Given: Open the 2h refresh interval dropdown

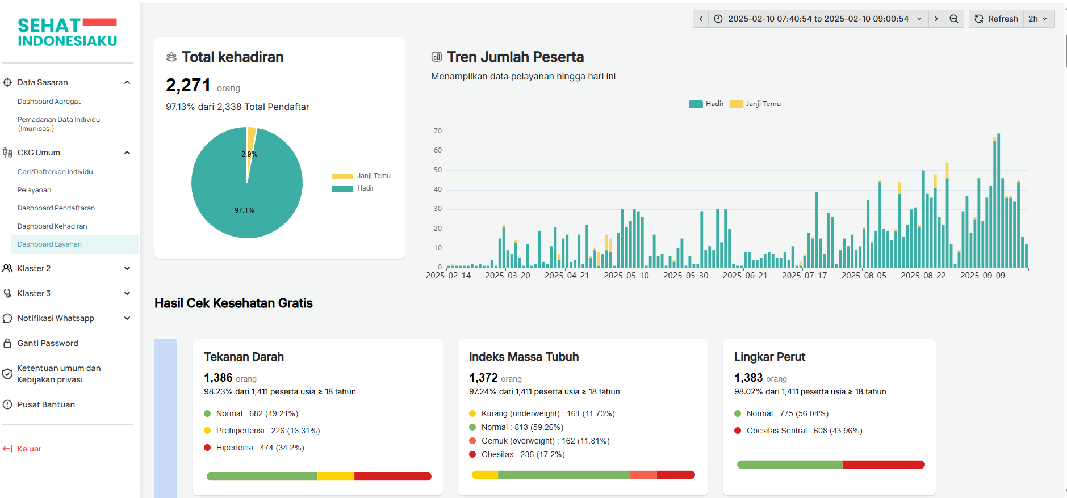Looking at the screenshot, I should click(1038, 19).
